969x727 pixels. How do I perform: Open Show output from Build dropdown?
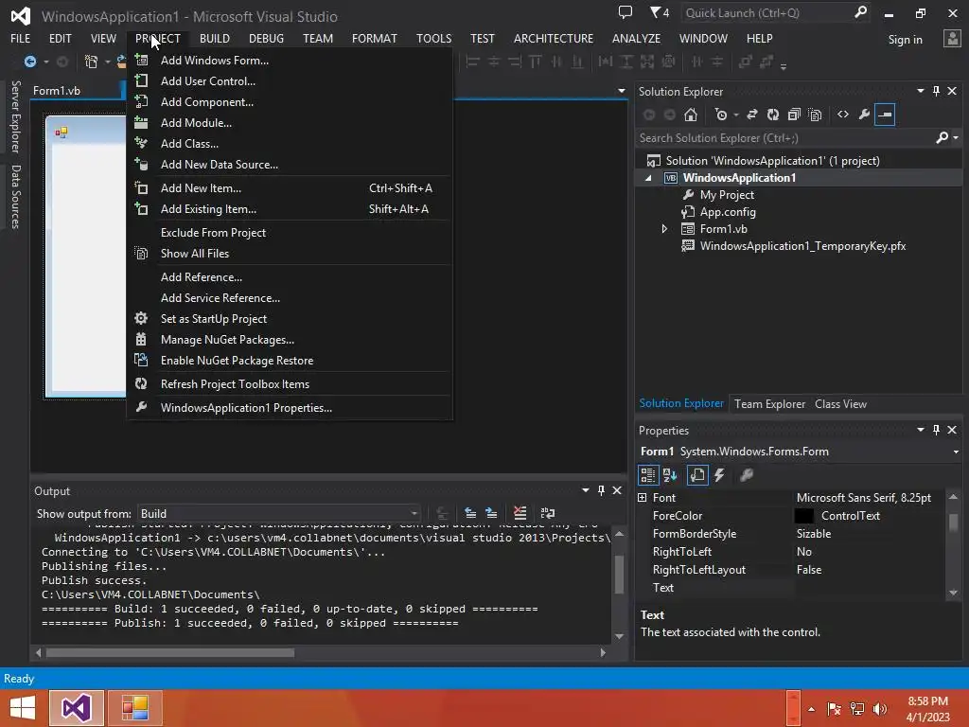pyautogui.click(x=414, y=514)
